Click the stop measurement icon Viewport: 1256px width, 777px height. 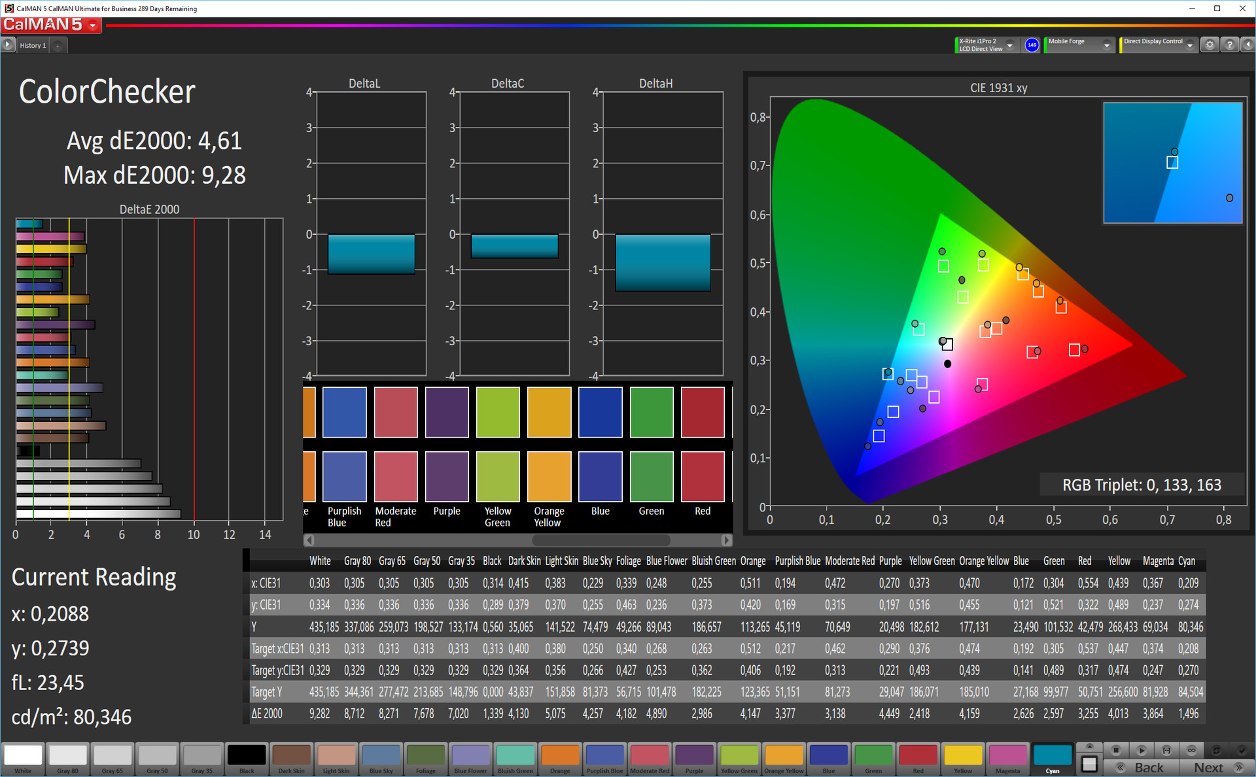point(1116,750)
